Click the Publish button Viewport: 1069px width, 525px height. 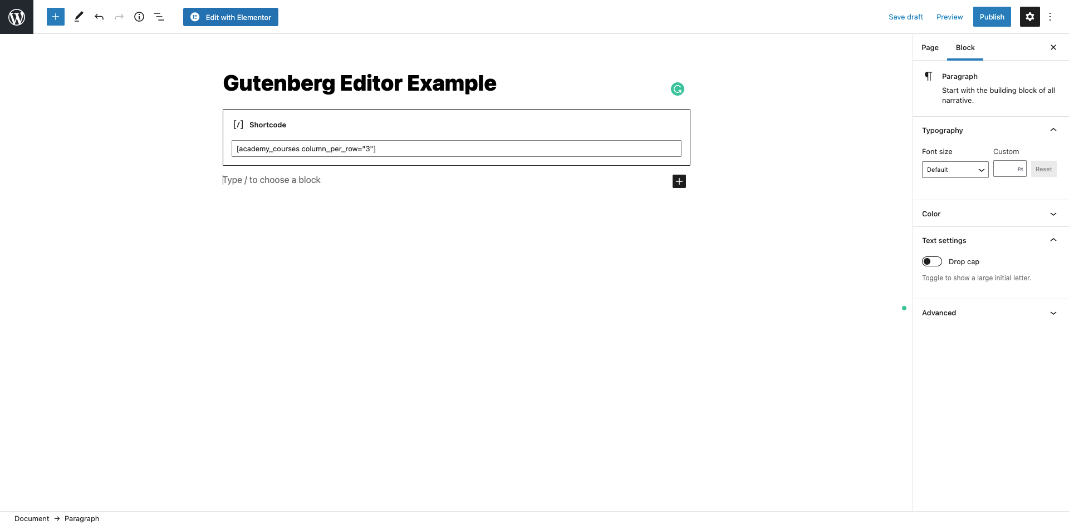click(992, 17)
